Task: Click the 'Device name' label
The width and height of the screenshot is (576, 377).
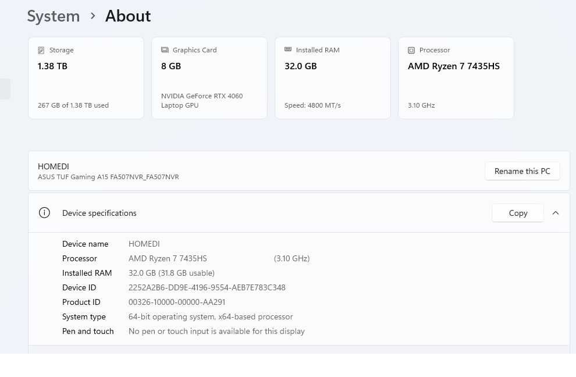Action: (x=85, y=244)
